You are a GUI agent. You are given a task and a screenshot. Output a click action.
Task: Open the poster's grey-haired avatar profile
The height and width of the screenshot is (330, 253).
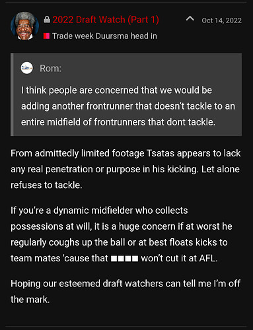[x=24, y=26]
